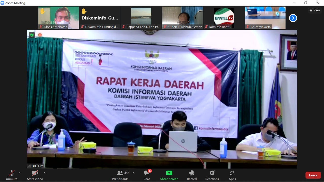
Task: Click the unread chat badge showing 6
Action: click(x=150, y=171)
